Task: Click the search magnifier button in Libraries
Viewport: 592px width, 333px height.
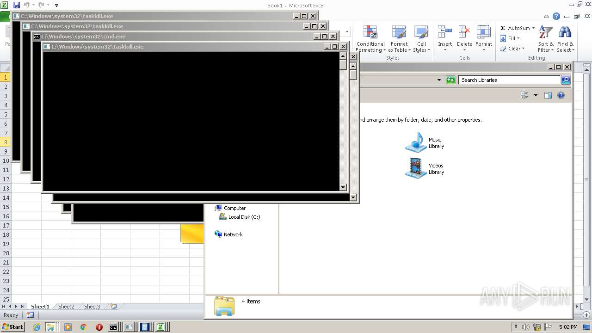Action: (566, 80)
